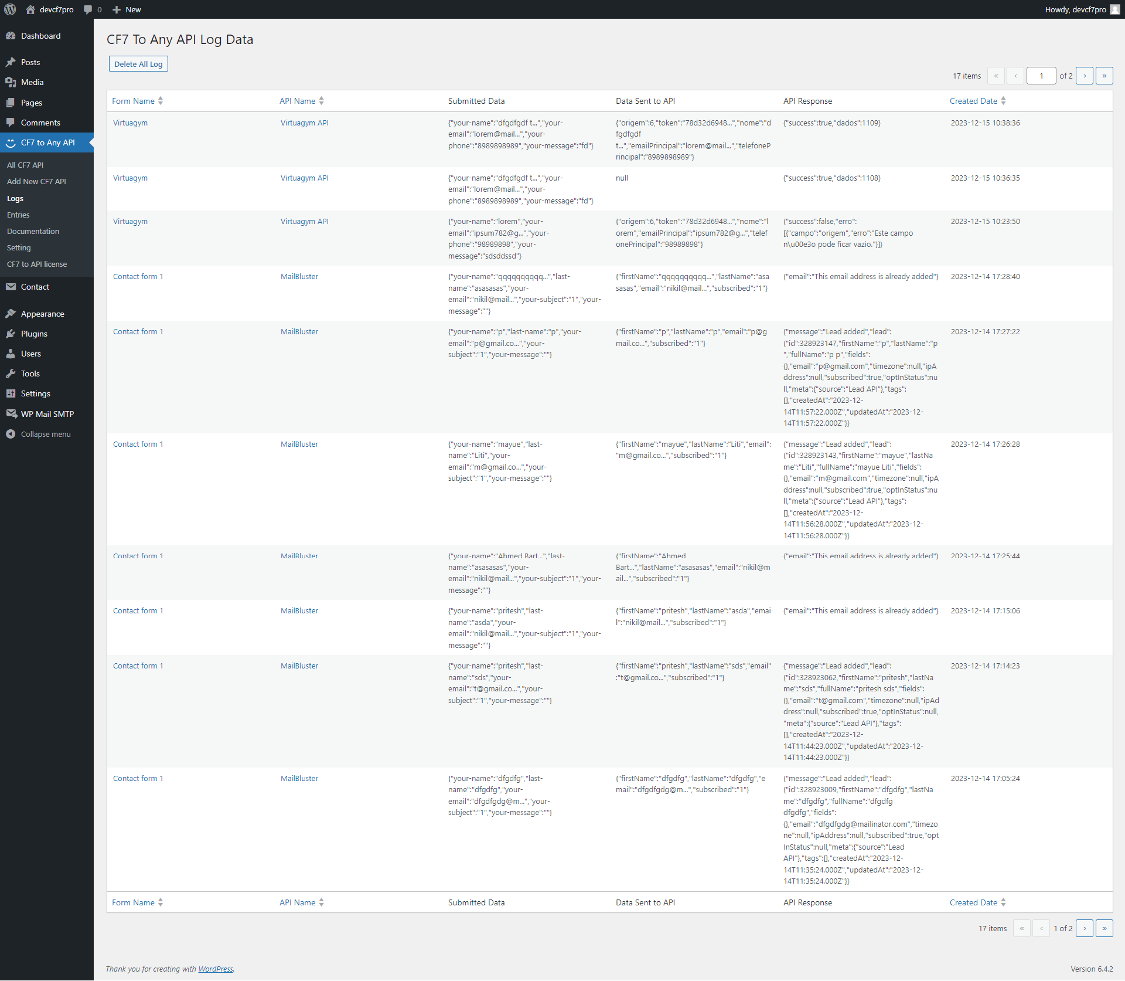Click the Media icon in sidebar
Viewport: 1125px width, 981px height.
pos(11,82)
